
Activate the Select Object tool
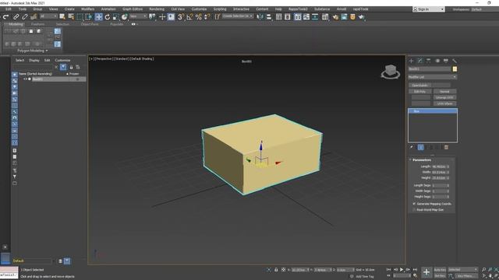tap(62, 17)
